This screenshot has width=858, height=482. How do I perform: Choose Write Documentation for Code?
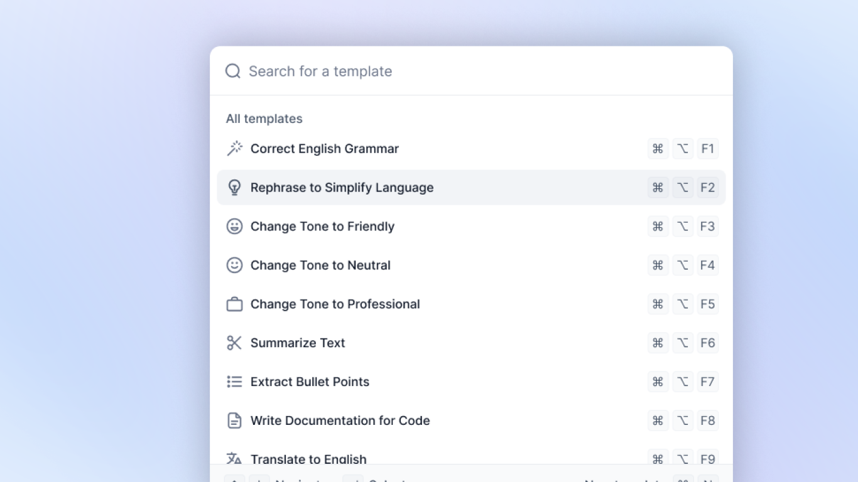click(x=340, y=420)
